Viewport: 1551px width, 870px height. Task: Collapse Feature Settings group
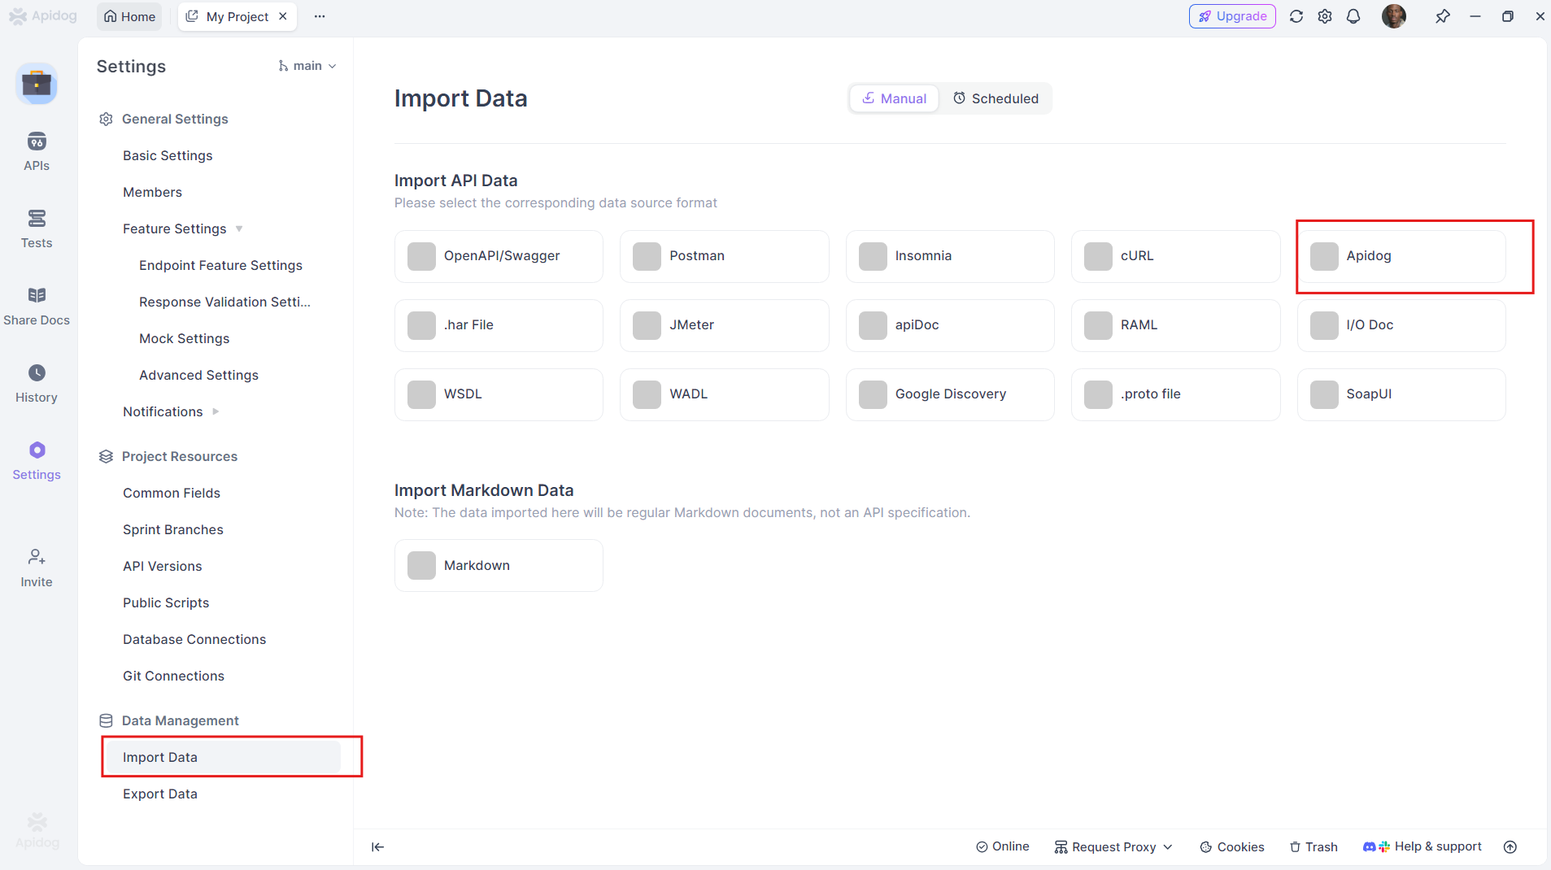point(239,228)
